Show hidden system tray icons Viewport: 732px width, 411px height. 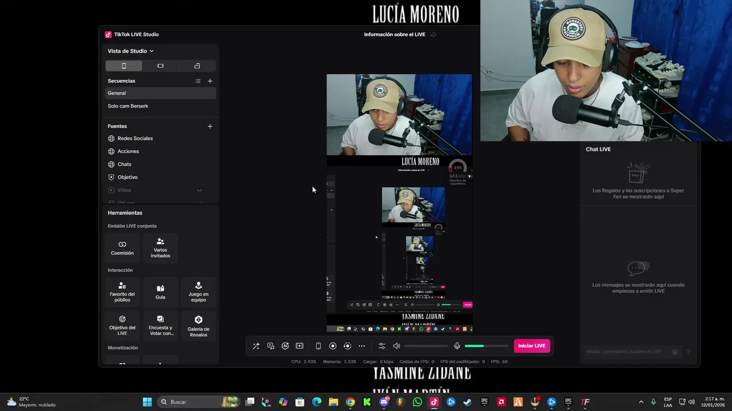coord(640,402)
